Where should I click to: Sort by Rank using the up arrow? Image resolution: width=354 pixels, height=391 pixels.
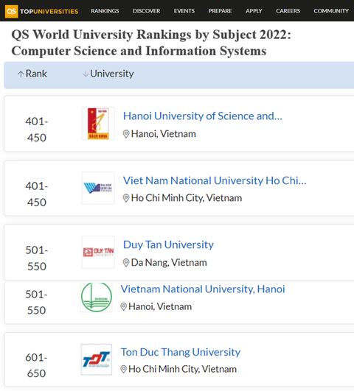pos(21,74)
